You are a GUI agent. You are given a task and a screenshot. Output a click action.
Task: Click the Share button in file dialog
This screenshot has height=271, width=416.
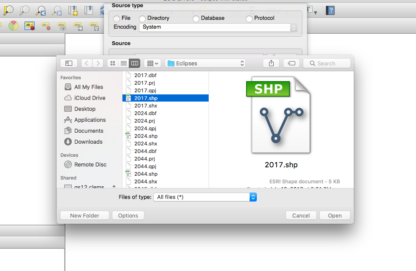pyautogui.click(x=271, y=63)
